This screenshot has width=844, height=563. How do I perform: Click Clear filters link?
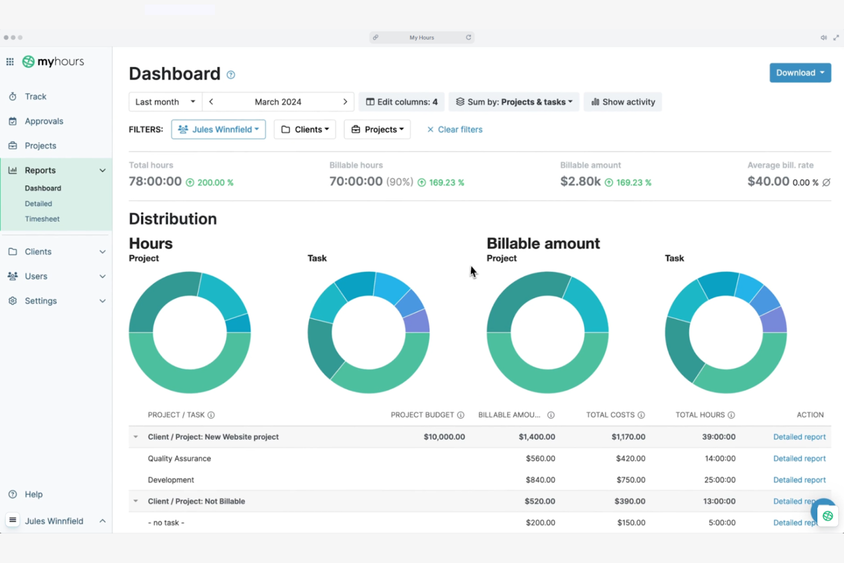pos(455,129)
